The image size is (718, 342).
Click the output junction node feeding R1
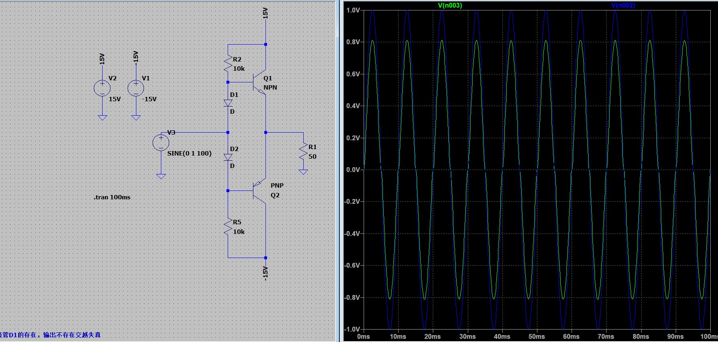pyautogui.click(x=265, y=132)
